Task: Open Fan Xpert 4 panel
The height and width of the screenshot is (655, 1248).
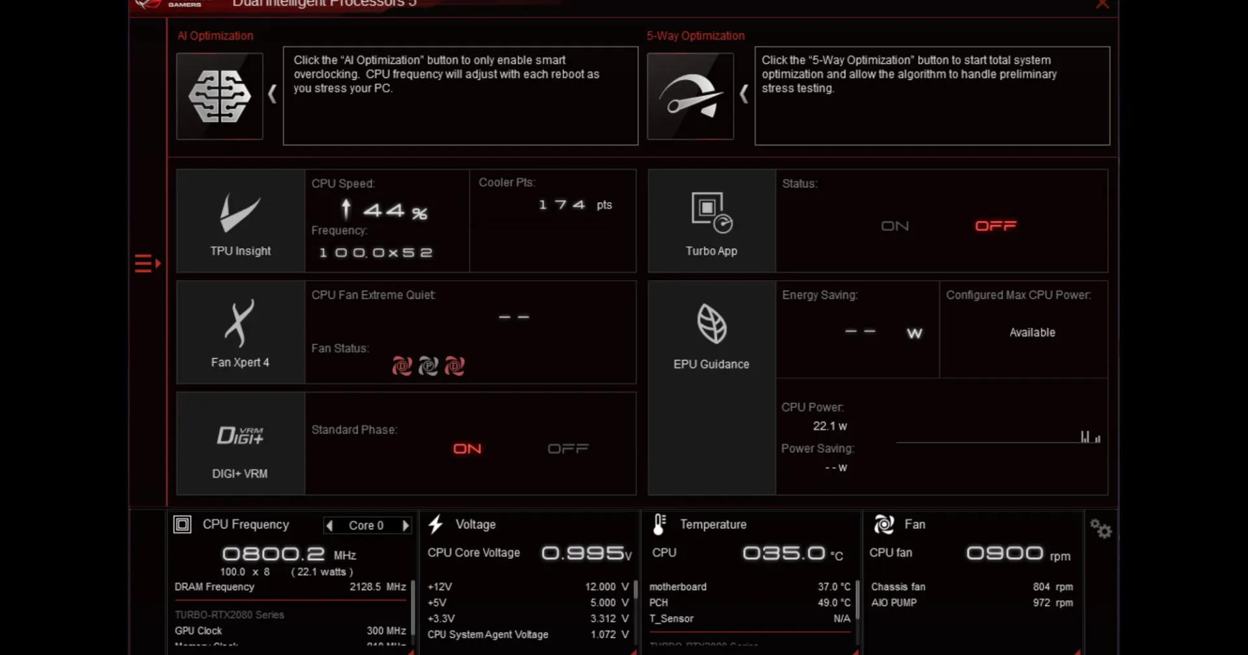Action: click(x=240, y=332)
